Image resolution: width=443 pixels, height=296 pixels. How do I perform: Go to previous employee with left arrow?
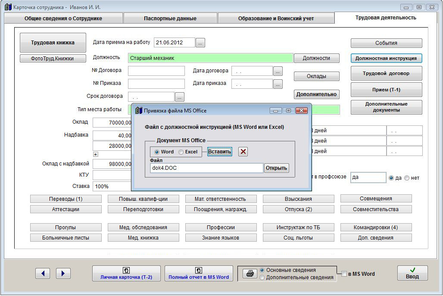[x=43, y=273]
